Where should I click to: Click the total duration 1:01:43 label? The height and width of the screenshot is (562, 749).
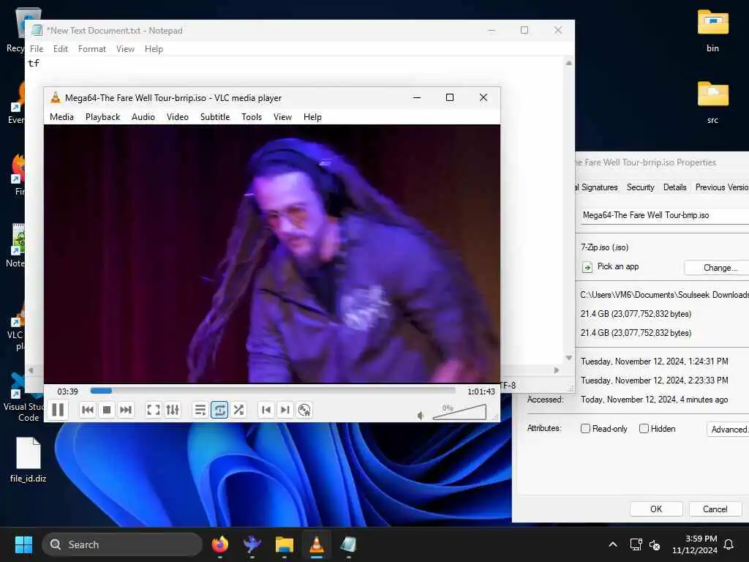tap(481, 391)
